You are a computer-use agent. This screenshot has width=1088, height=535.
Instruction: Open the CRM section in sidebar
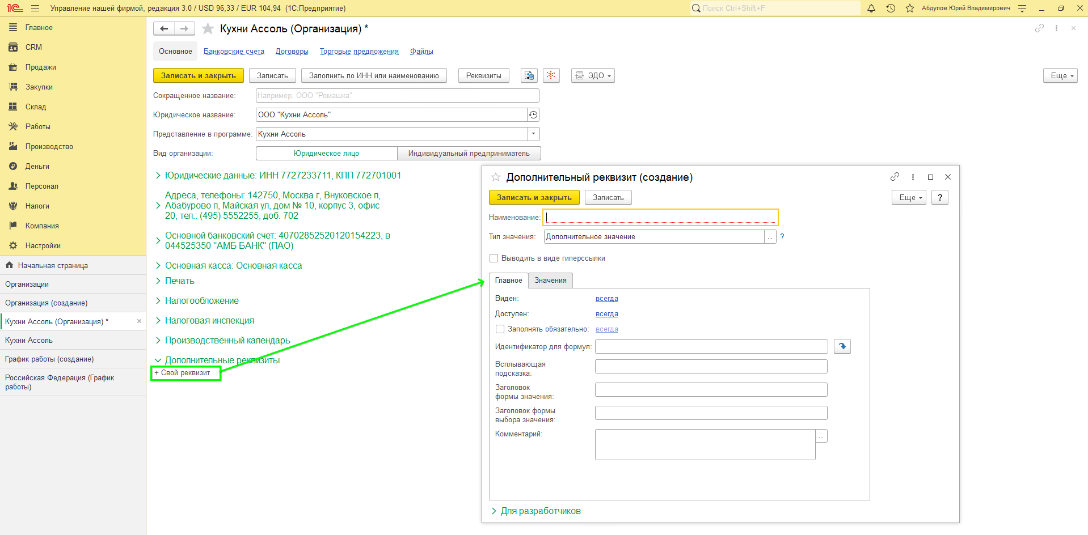(33, 48)
